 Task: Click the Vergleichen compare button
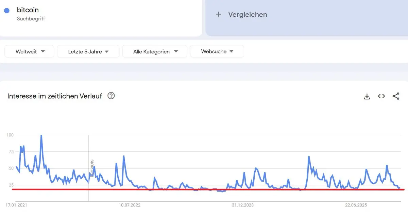pos(248,14)
